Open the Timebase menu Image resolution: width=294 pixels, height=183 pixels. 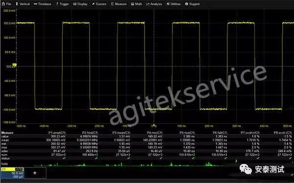[x=42, y=4]
